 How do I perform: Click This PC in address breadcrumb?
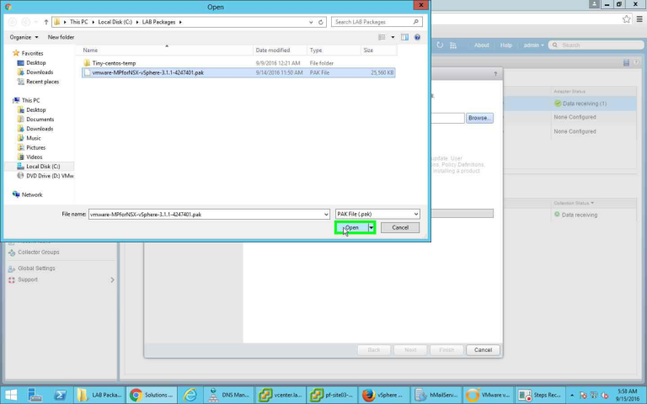(x=79, y=22)
